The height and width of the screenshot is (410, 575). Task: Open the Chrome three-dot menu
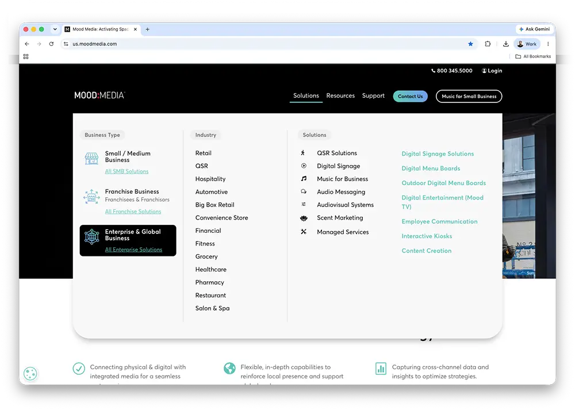548,44
